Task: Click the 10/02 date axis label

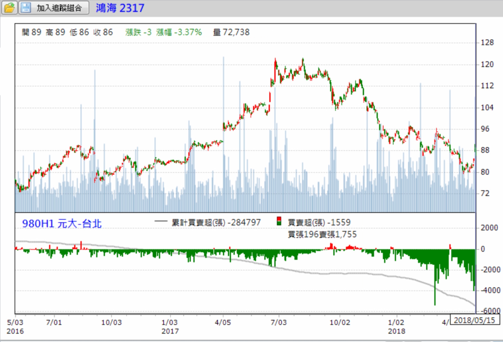Action: coord(340,322)
